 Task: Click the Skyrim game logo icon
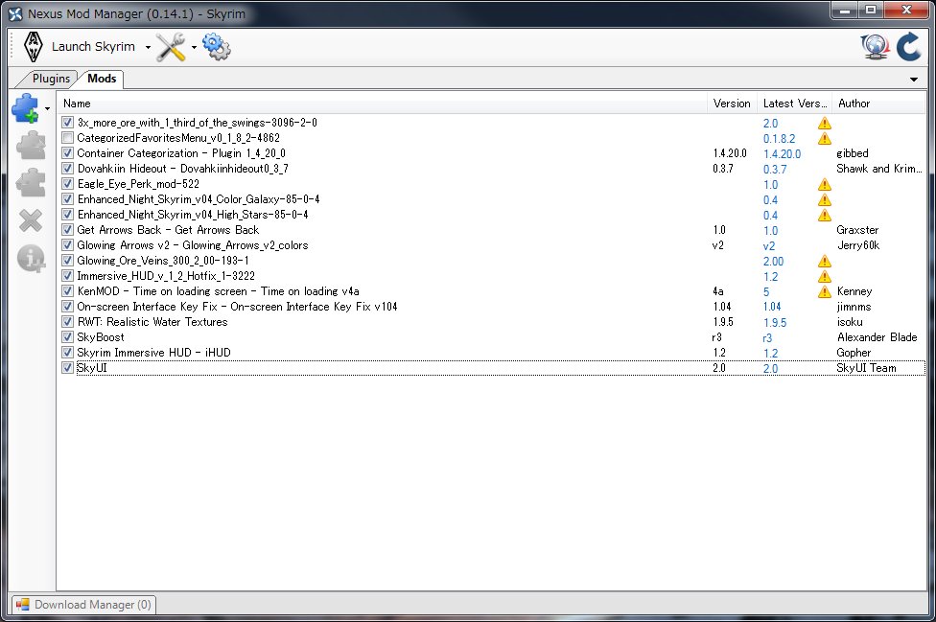coord(33,47)
